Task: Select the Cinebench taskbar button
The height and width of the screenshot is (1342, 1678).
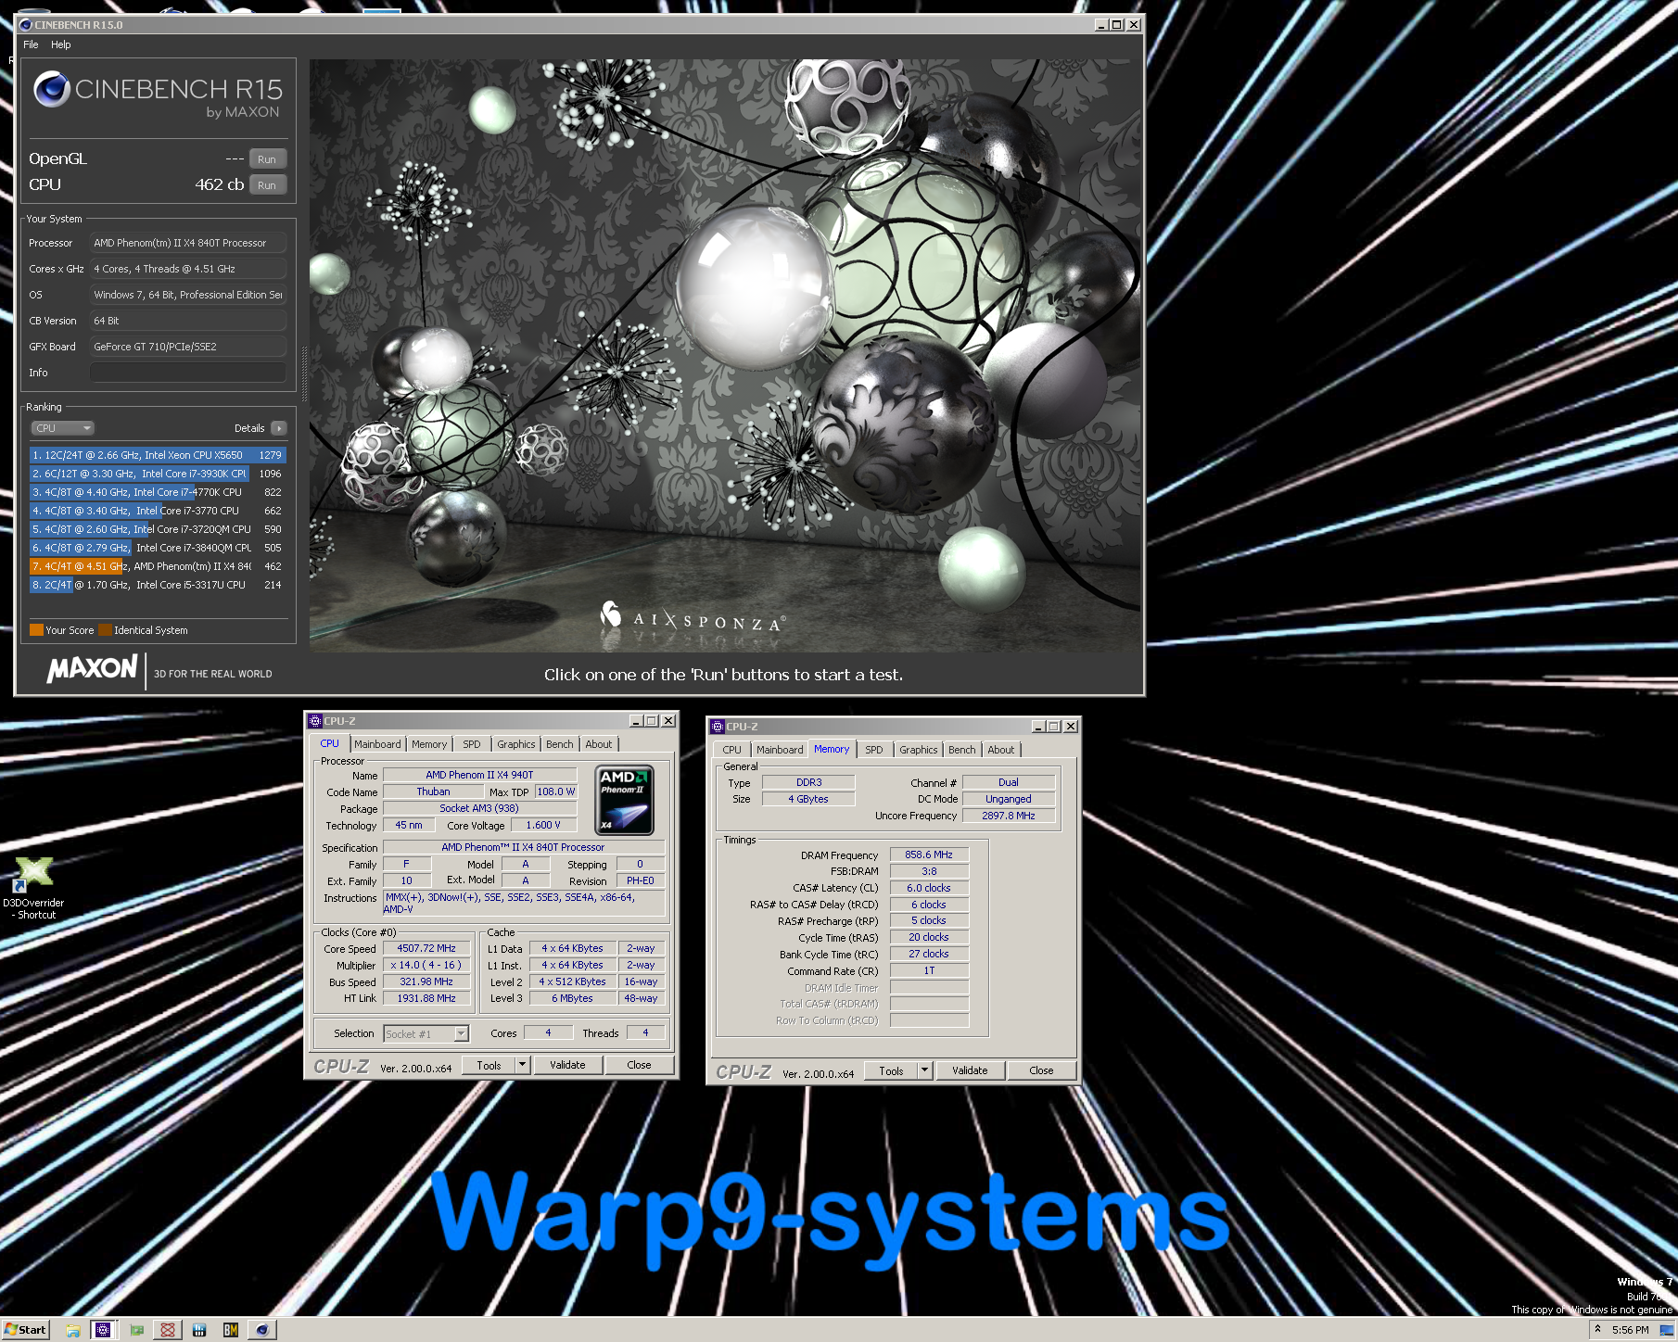Action: [x=262, y=1330]
